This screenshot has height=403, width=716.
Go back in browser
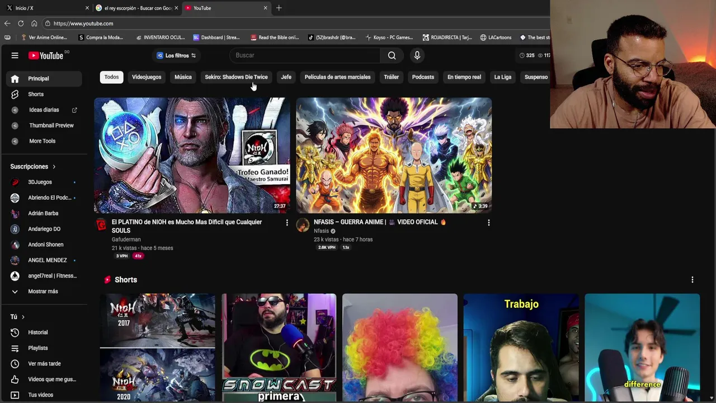[7, 24]
